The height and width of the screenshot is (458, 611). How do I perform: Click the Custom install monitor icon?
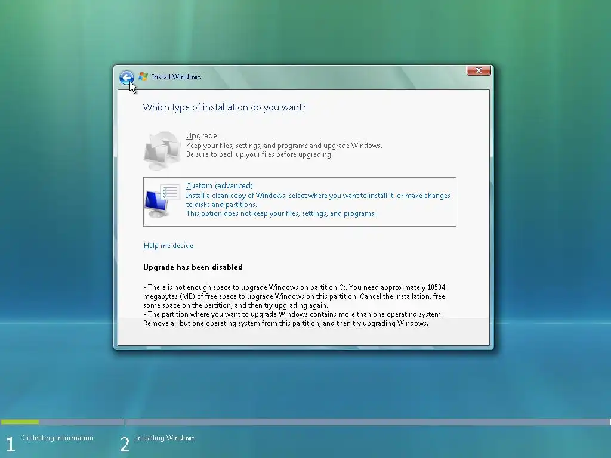(x=162, y=201)
